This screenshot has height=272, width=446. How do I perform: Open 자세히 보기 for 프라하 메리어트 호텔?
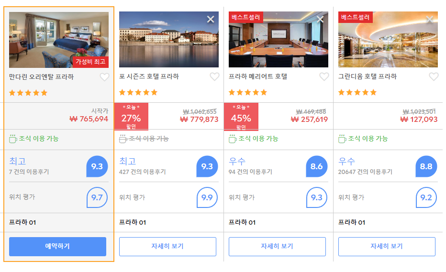pos(277,246)
